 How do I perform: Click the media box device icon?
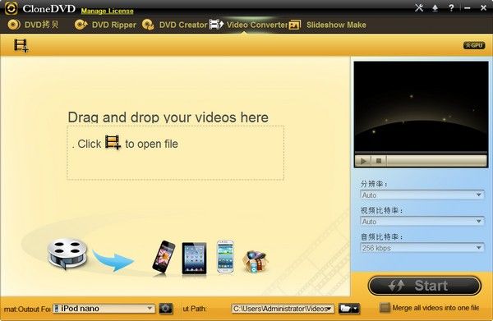[255, 261]
